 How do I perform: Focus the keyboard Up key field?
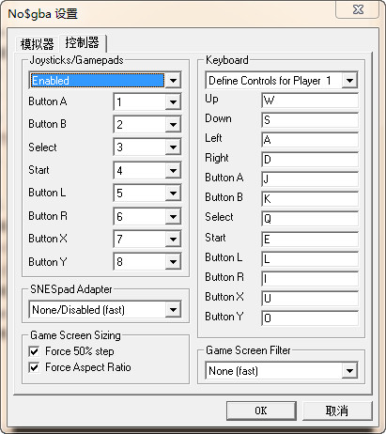tap(310, 101)
